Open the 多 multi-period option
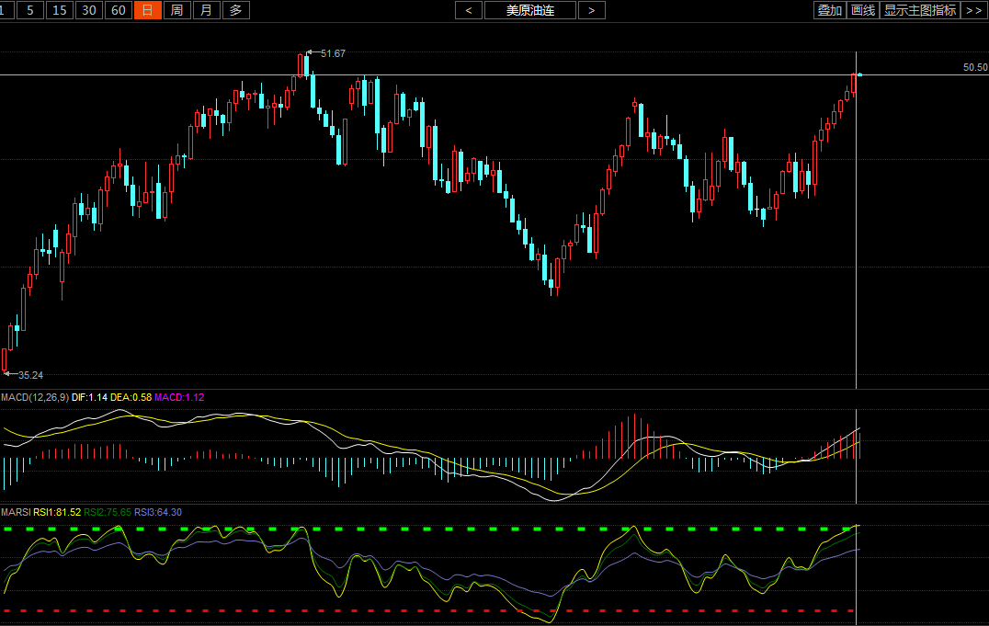Screen dimensions: 989x626 point(236,10)
